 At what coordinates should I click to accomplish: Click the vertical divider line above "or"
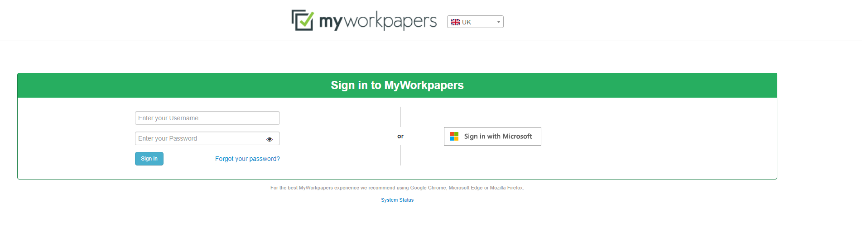(x=400, y=117)
